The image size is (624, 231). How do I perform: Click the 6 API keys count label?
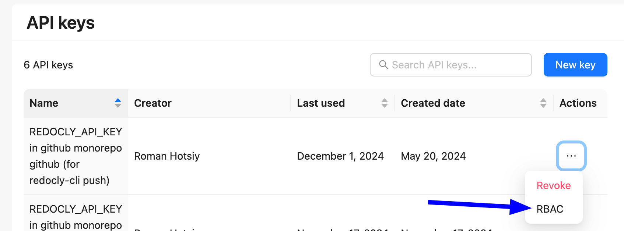[48, 65]
